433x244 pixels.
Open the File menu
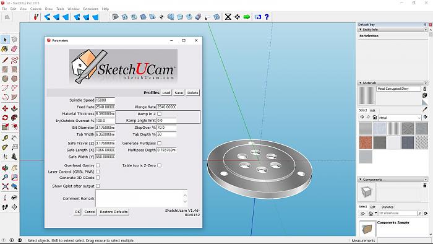[4, 9]
